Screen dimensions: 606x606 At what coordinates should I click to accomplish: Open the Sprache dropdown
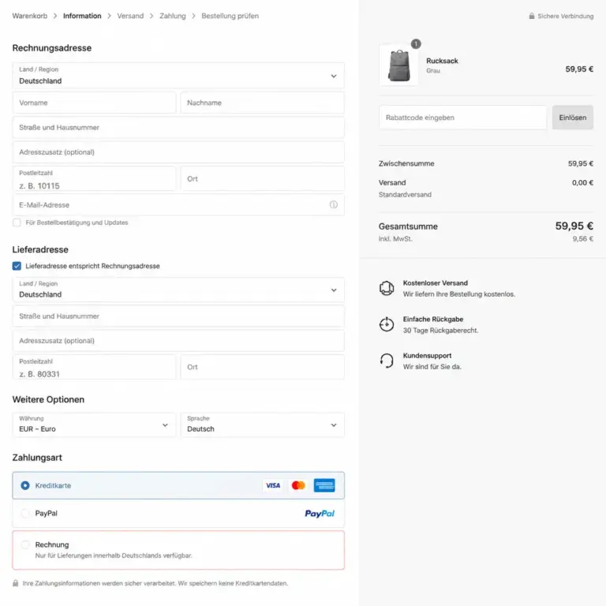click(263, 425)
